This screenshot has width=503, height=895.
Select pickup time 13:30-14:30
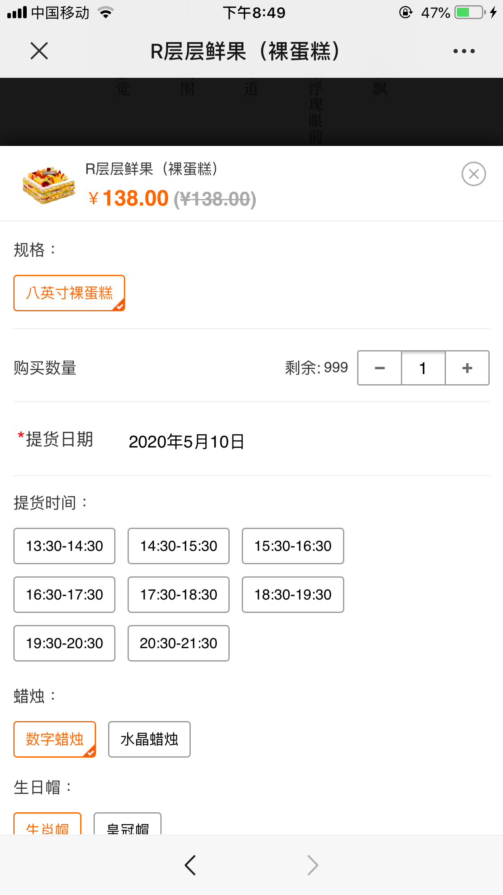[64, 546]
